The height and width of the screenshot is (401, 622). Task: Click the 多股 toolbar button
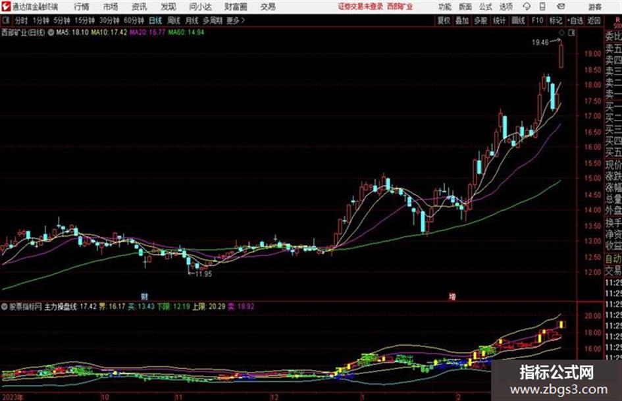(480, 20)
